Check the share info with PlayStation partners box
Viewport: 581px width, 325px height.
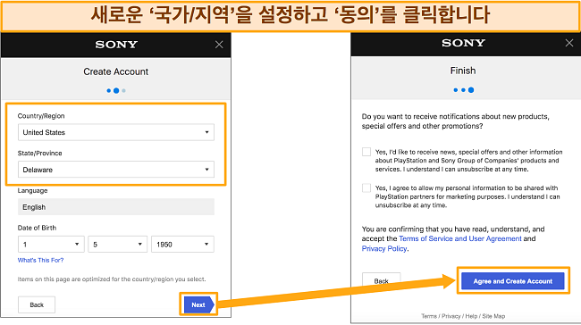point(366,187)
